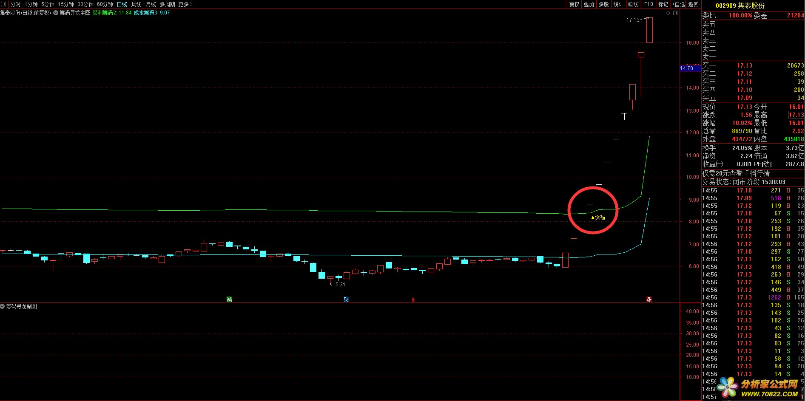Click the 今开 16.01 value
This screenshot has width=805, height=401.
pyautogui.click(x=796, y=107)
